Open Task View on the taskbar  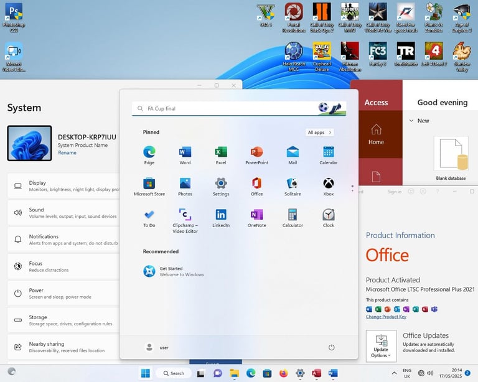[x=200, y=373]
